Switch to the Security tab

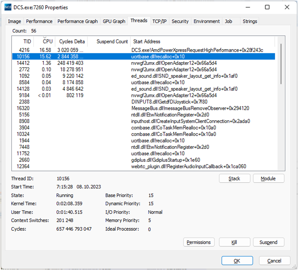tap(180, 21)
